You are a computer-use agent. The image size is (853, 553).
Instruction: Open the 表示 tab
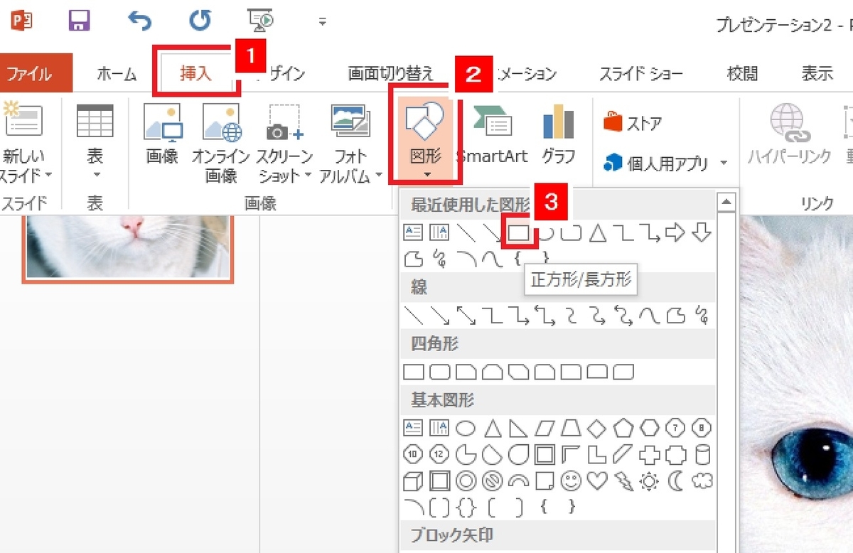tap(817, 73)
